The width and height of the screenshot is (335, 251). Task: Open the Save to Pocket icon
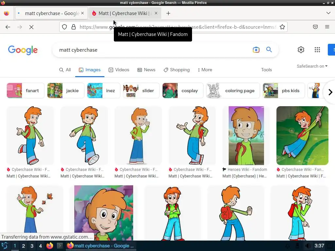315,27
